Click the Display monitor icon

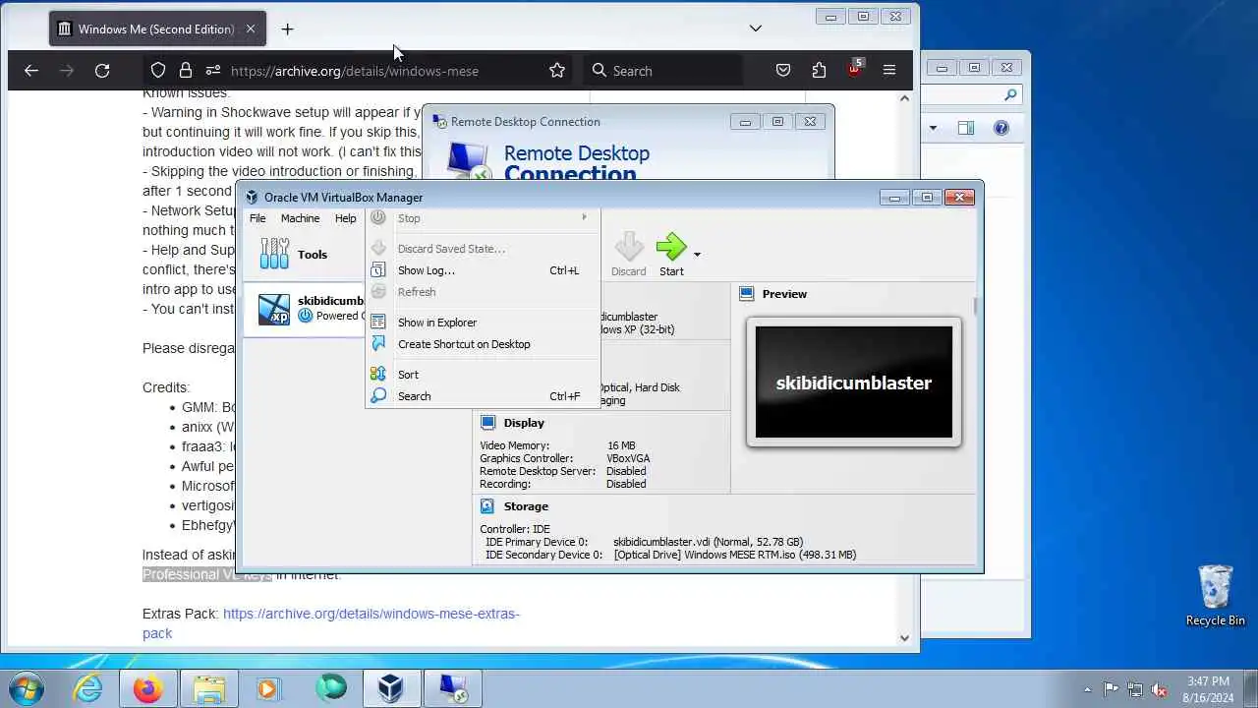coord(487,423)
